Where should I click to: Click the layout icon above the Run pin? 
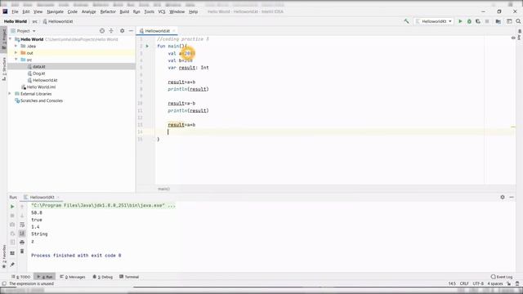pos(12,253)
